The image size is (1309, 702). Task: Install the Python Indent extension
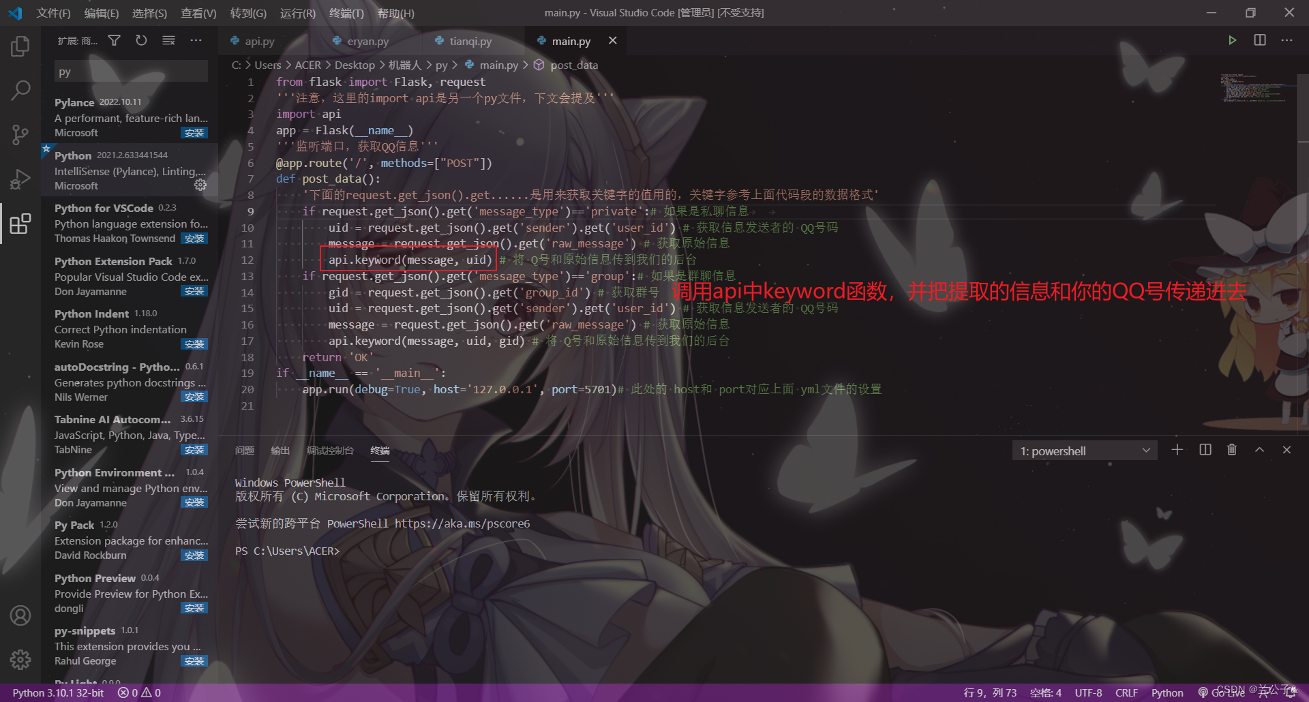click(194, 344)
